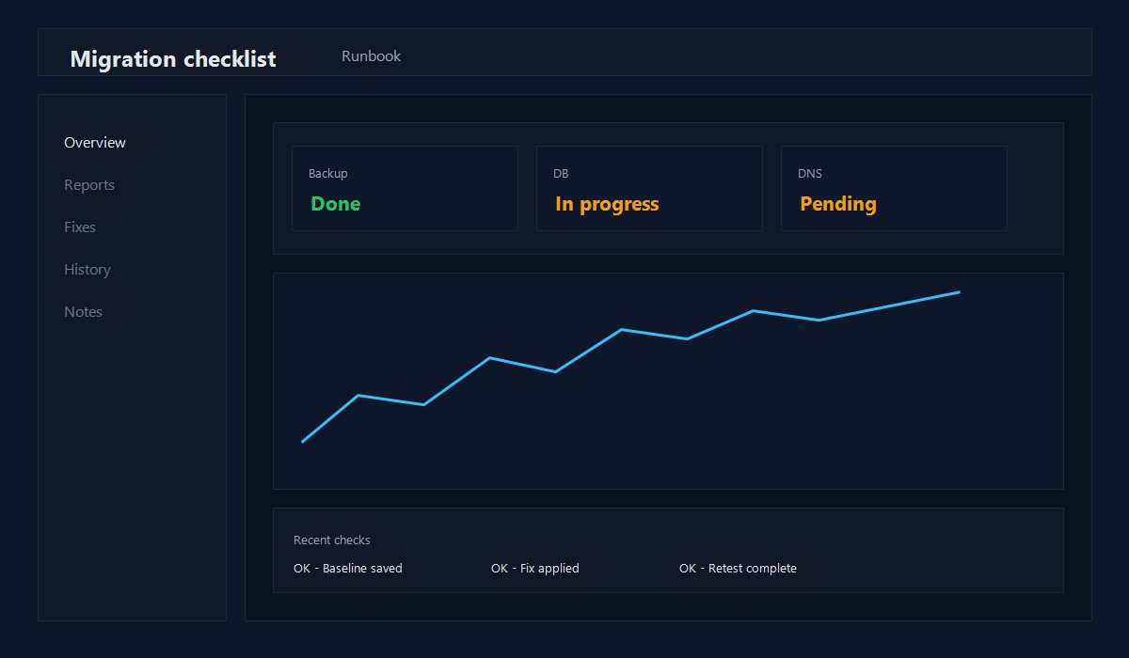Open the OK - Retest complete entry
Image resolution: width=1129 pixels, height=658 pixels.
[738, 569]
